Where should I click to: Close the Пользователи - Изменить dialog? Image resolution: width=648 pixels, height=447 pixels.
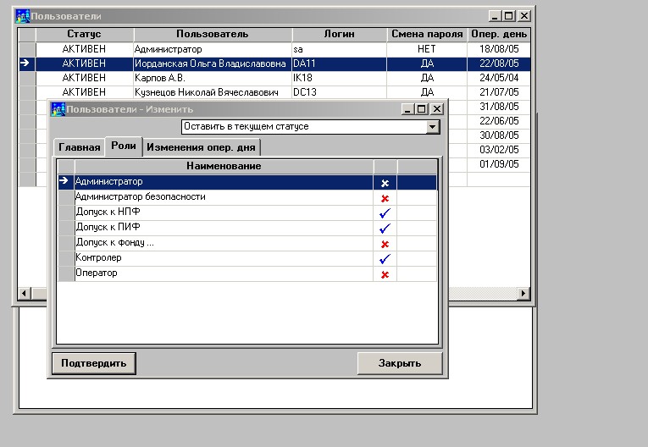437,109
